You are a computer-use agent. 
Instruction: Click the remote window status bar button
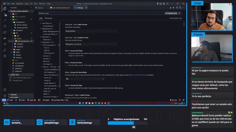4,100
